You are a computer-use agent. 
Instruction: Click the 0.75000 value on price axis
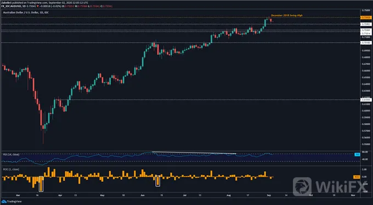click(x=366, y=10)
